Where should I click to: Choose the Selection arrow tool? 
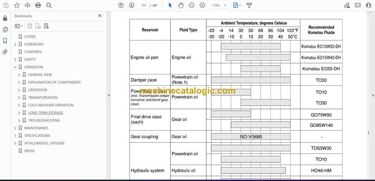click(x=170, y=5)
